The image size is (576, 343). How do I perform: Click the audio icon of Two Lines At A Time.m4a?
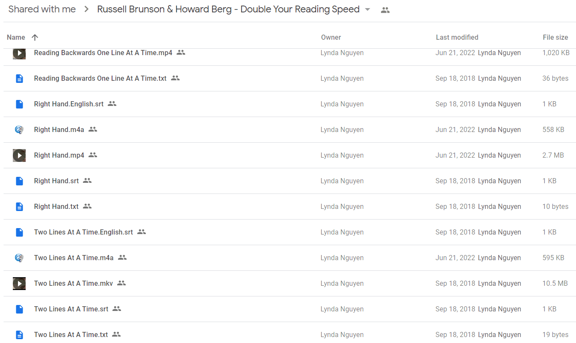click(19, 258)
